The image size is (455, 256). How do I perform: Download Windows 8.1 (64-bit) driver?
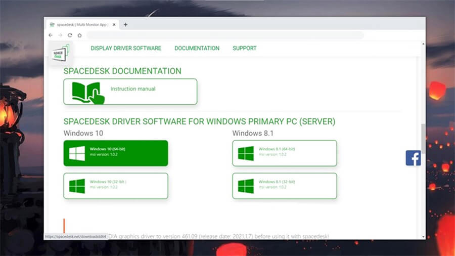284,153
